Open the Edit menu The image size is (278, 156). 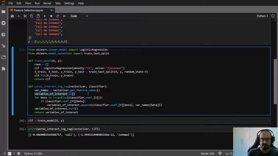[19, 3]
